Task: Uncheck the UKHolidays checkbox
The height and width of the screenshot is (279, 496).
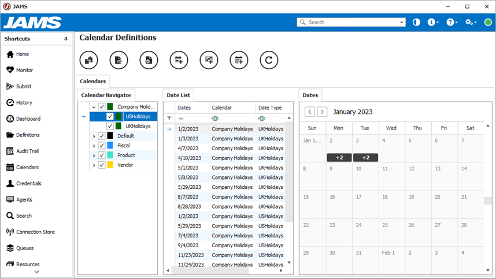Action: [110, 126]
